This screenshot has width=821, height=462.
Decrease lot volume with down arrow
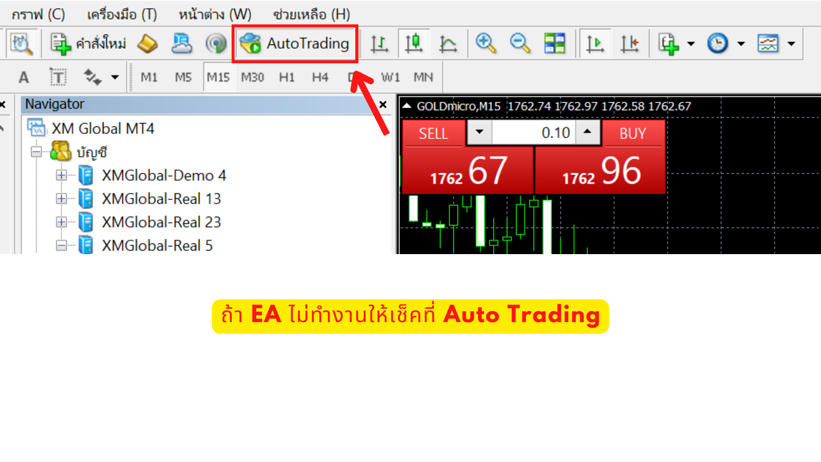[x=479, y=132]
